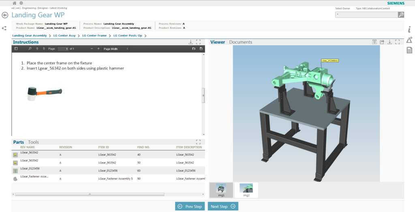The height and width of the screenshot is (212, 415).
Task: Click the search magnifier next to owner field
Action: point(401,15)
